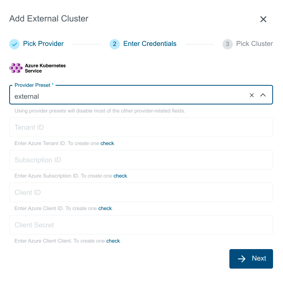Close the Add External Cluster dialog
This screenshot has width=283, height=282.
[263, 20]
